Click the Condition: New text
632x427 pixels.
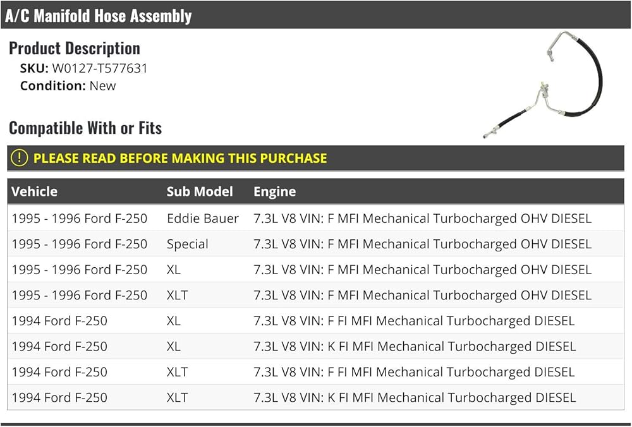click(x=68, y=86)
